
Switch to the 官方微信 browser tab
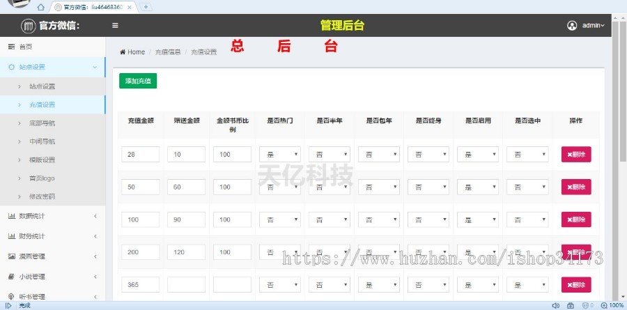(x=93, y=7)
